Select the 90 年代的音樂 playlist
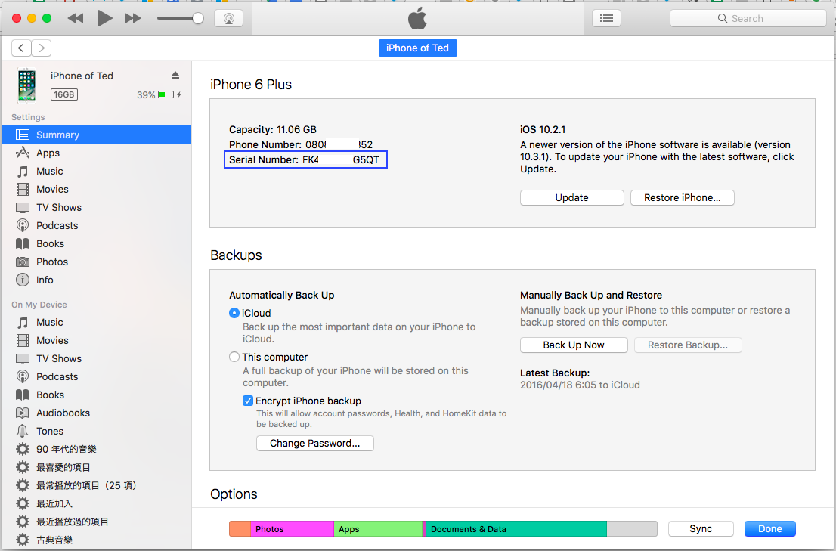Viewport: 836px width, 551px height. tap(66, 449)
